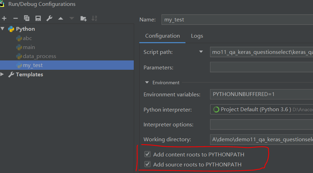This screenshot has width=313, height=173.
Task: Click the Move into new folder icon
Action: 83,18
